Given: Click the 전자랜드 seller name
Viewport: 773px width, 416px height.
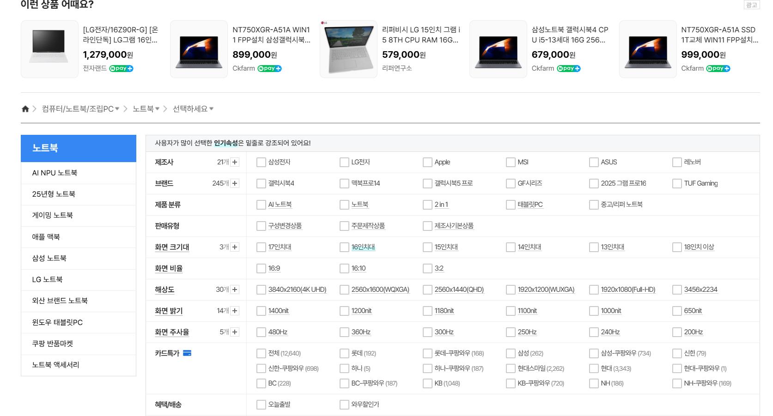Looking at the screenshot, I should point(95,68).
